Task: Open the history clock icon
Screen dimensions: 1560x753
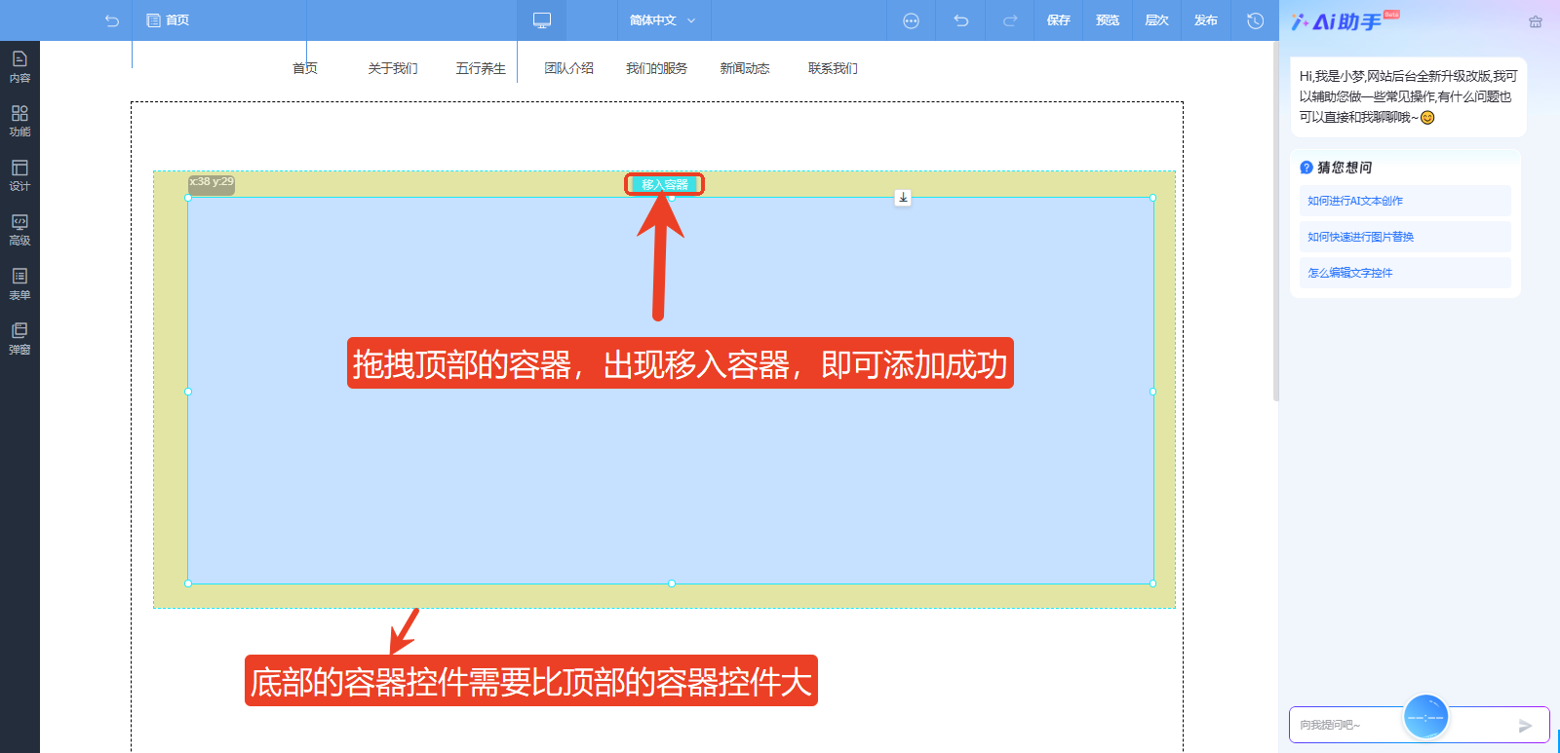Action: (x=1255, y=20)
